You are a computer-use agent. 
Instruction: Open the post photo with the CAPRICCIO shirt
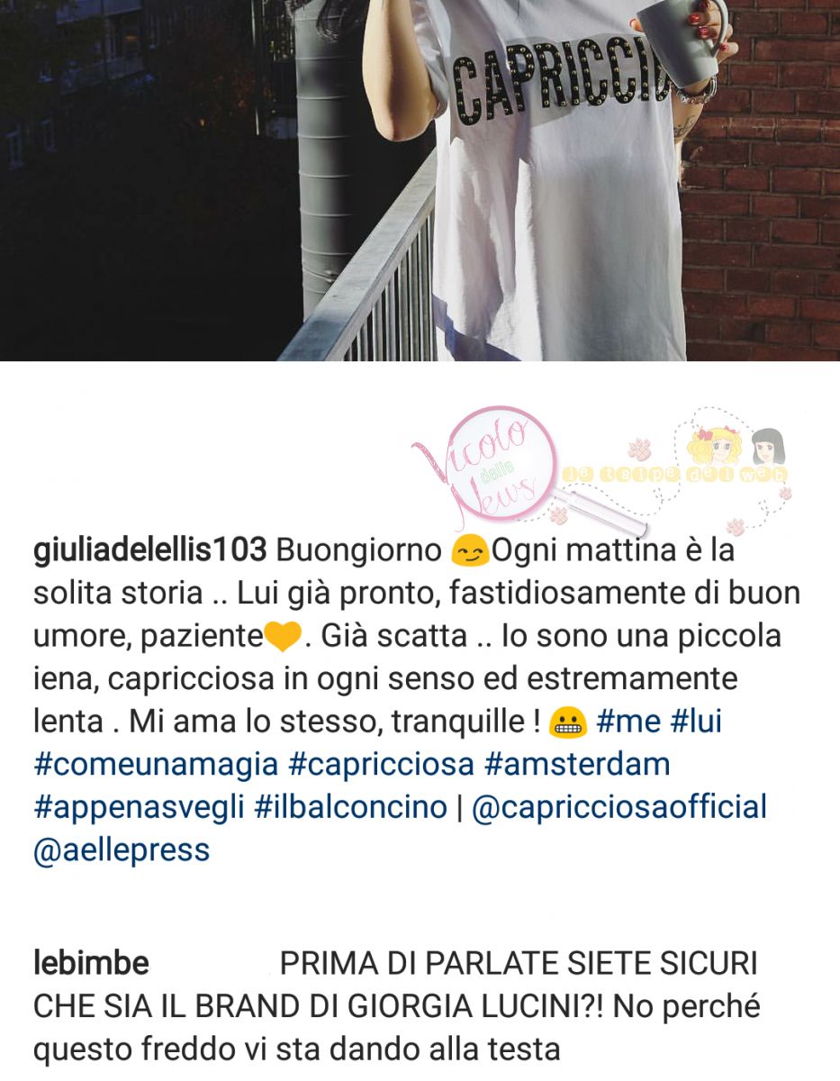[x=420, y=180]
